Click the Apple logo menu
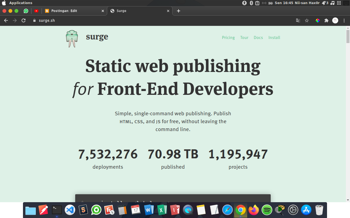This screenshot has width=350, height=218. [4, 3]
